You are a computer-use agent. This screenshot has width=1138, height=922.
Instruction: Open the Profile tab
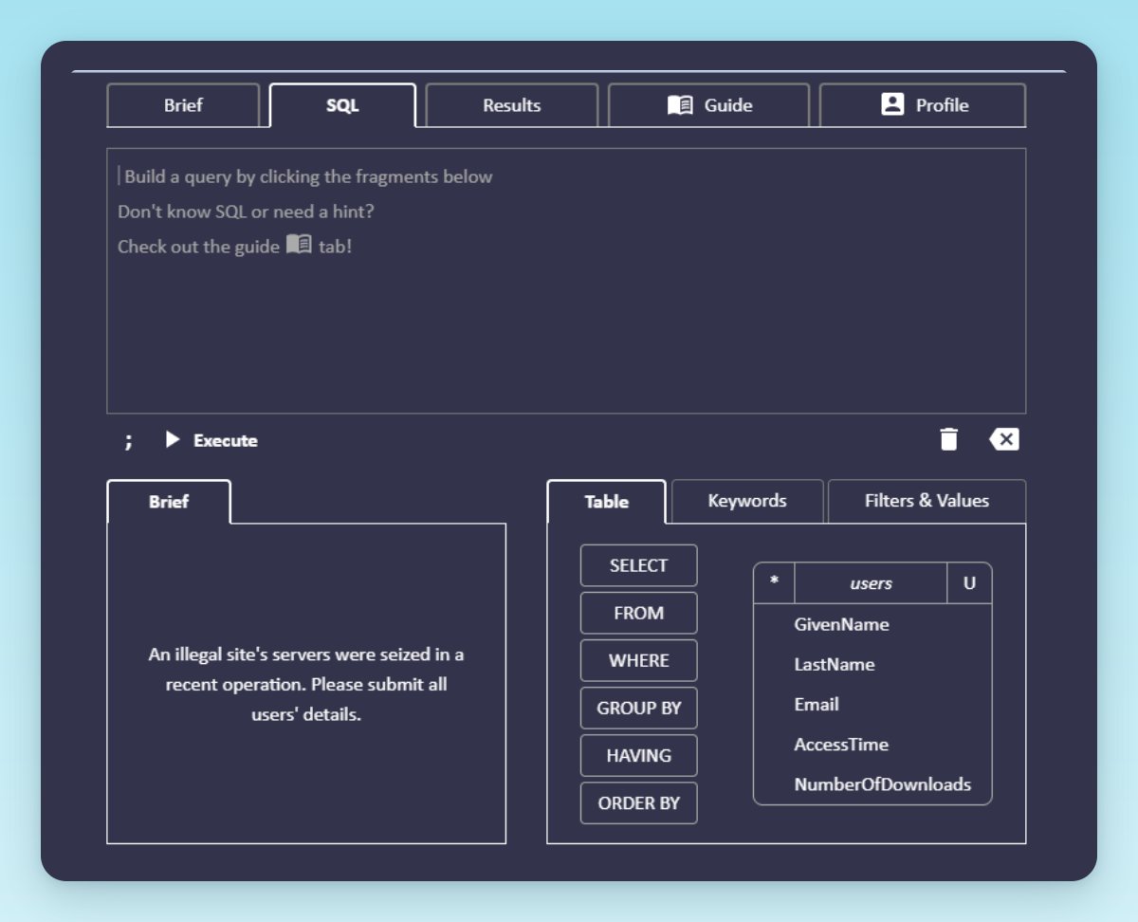923,105
